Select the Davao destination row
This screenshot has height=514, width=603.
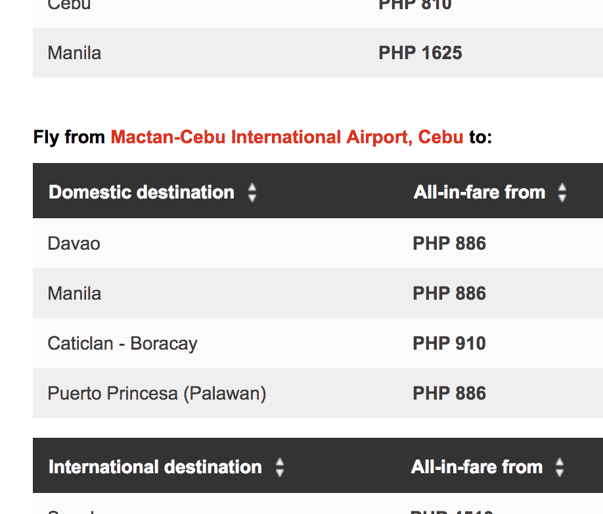pyautogui.click(x=74, y=244)
